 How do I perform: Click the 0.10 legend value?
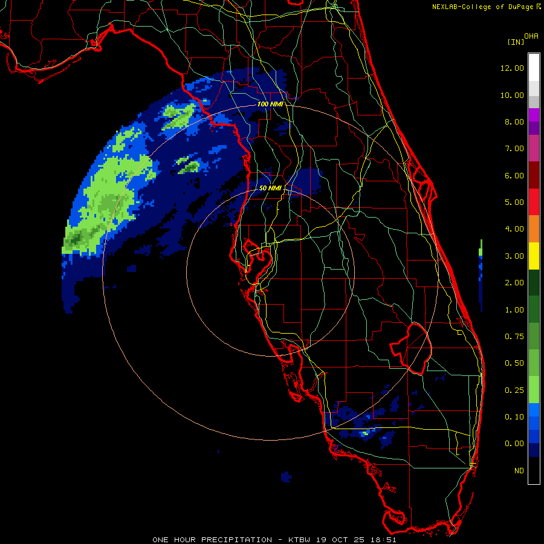(x=514, y=417)
